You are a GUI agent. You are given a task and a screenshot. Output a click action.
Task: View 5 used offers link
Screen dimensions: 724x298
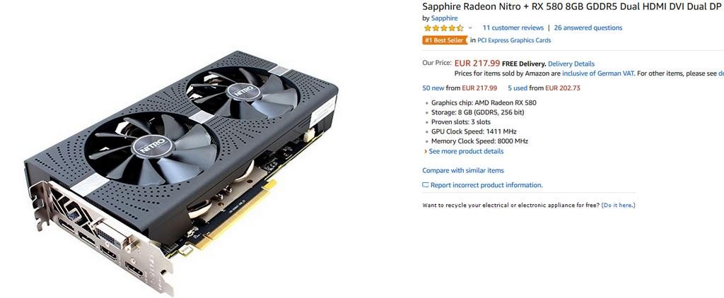517,88
